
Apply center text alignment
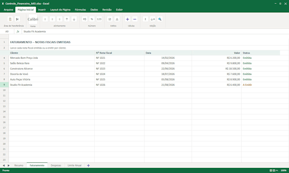[52, 19]
